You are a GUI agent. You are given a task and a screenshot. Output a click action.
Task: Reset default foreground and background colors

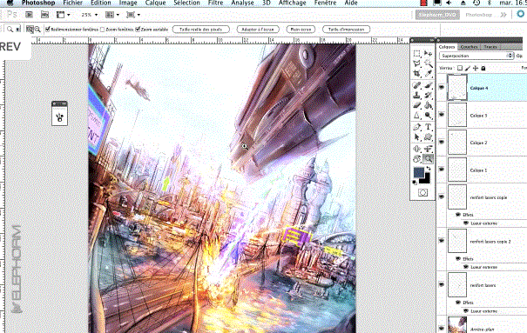pyautogui.click(x=415, y=182)
